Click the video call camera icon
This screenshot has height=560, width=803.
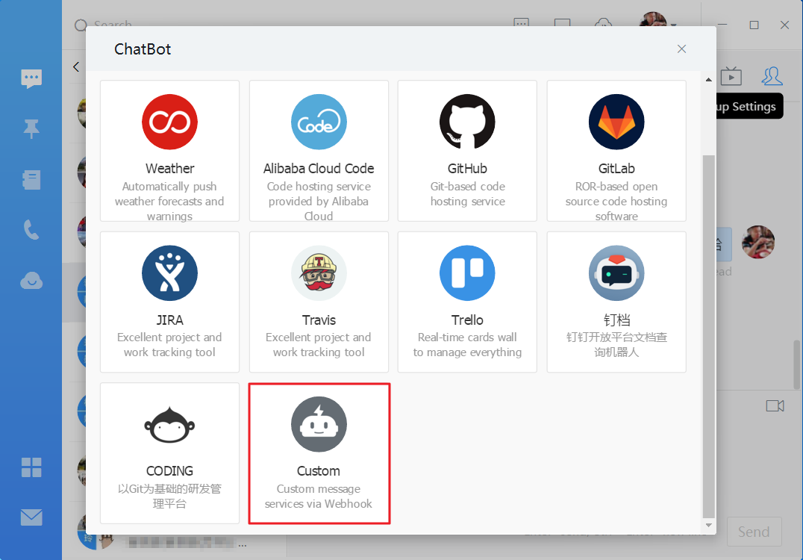(775, 405)
